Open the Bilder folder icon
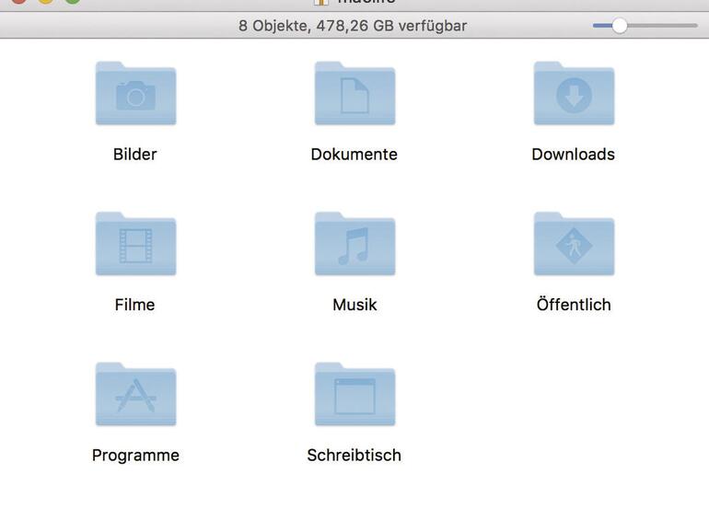The width and height of the screenshot is (709, 532). click(x=135, y=94)
